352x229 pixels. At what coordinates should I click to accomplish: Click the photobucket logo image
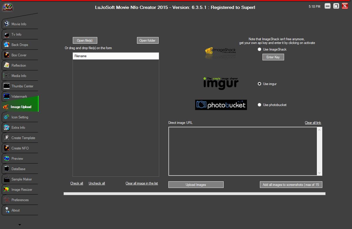point(221,105)
